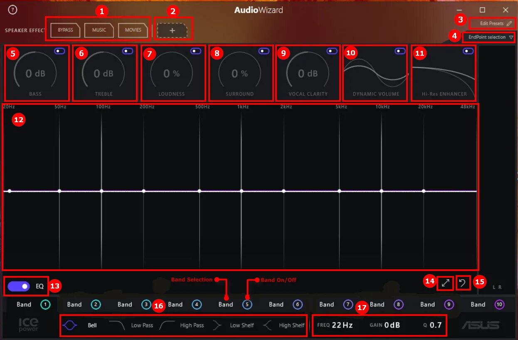
Task: Select the Band 10 label
Action: (478, 304)
